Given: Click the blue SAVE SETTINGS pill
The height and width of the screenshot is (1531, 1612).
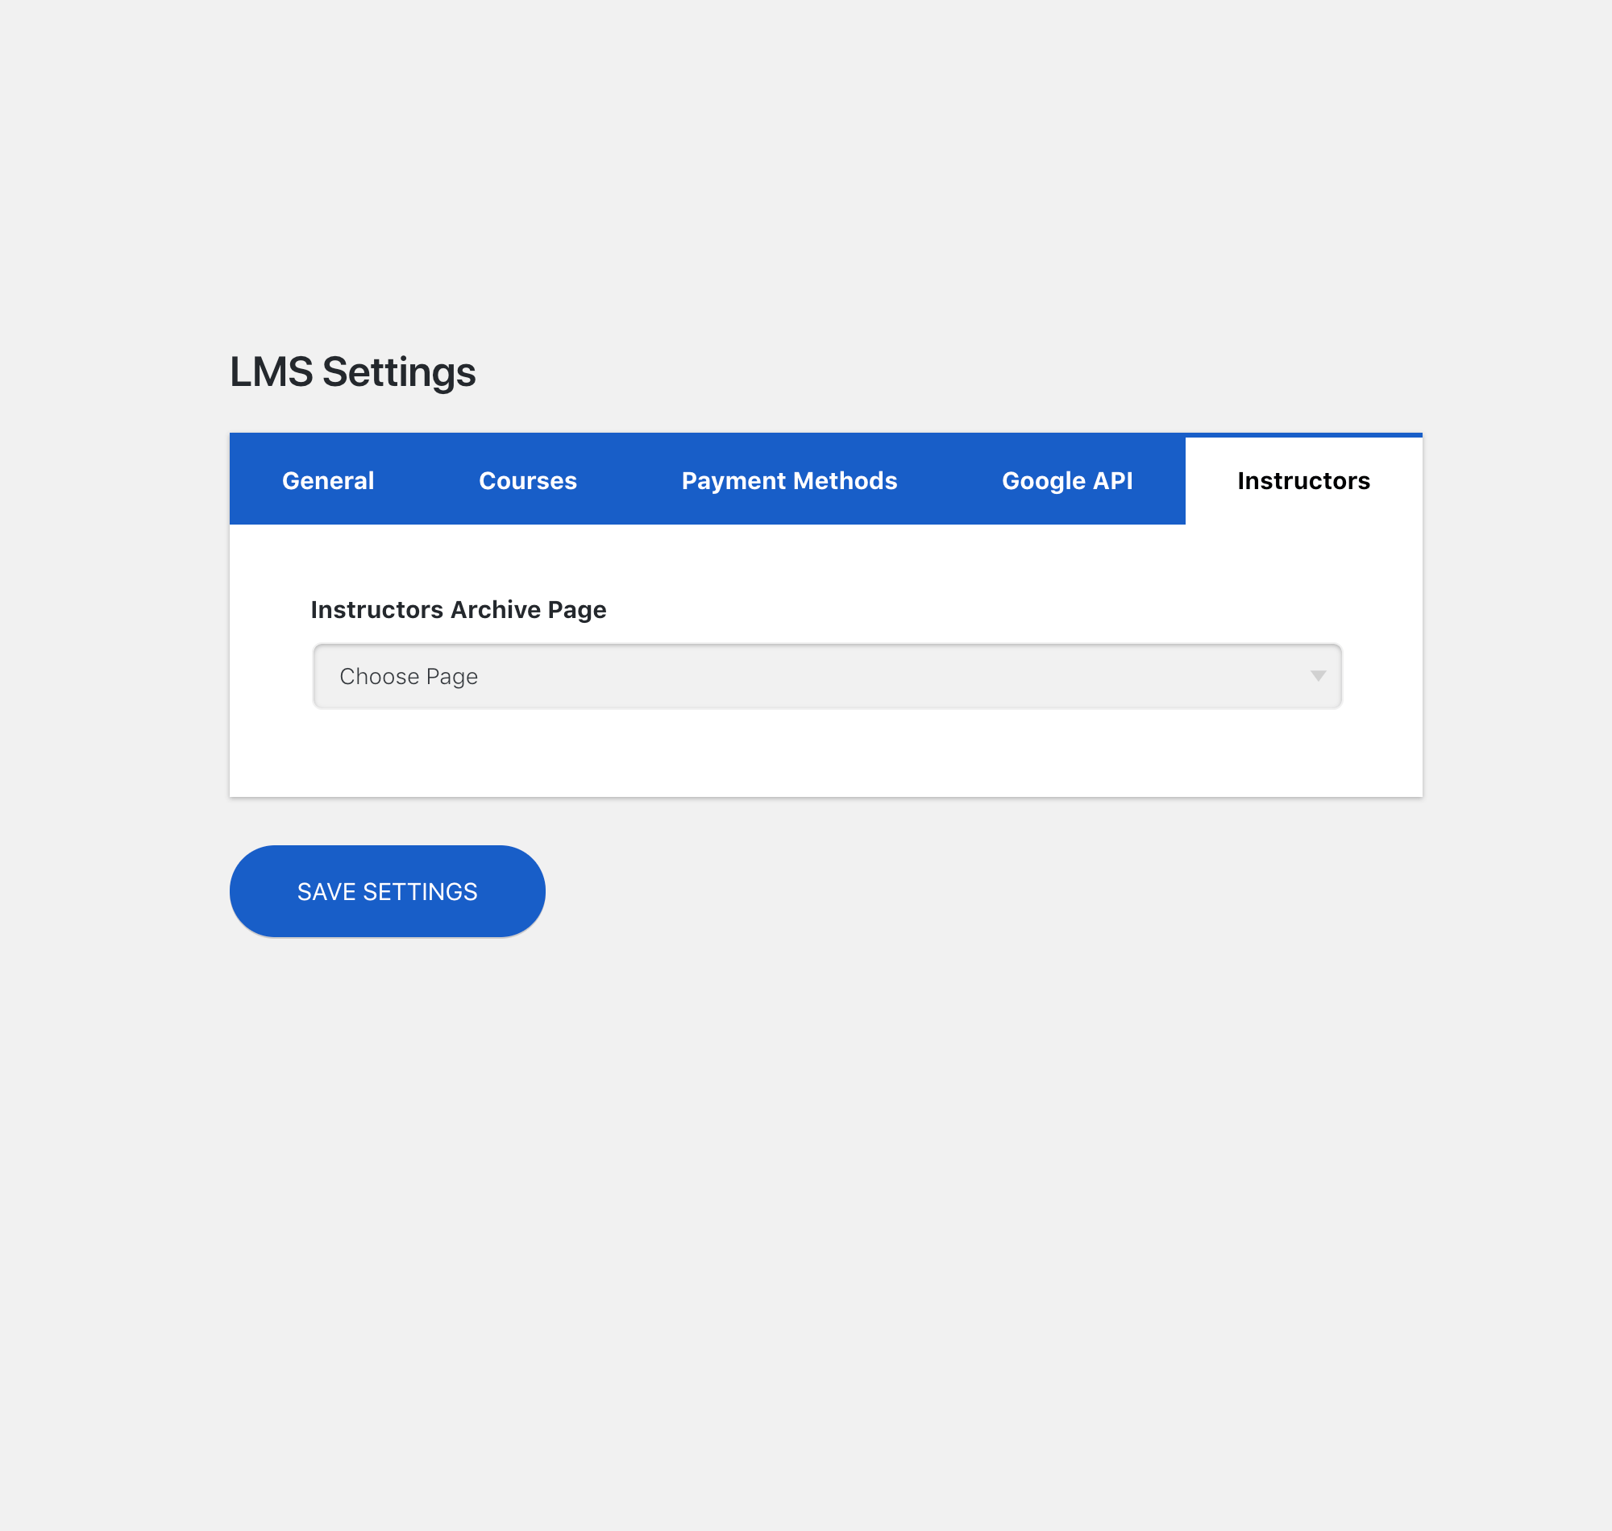Looking at the screenshot, I should click(387, 891).
